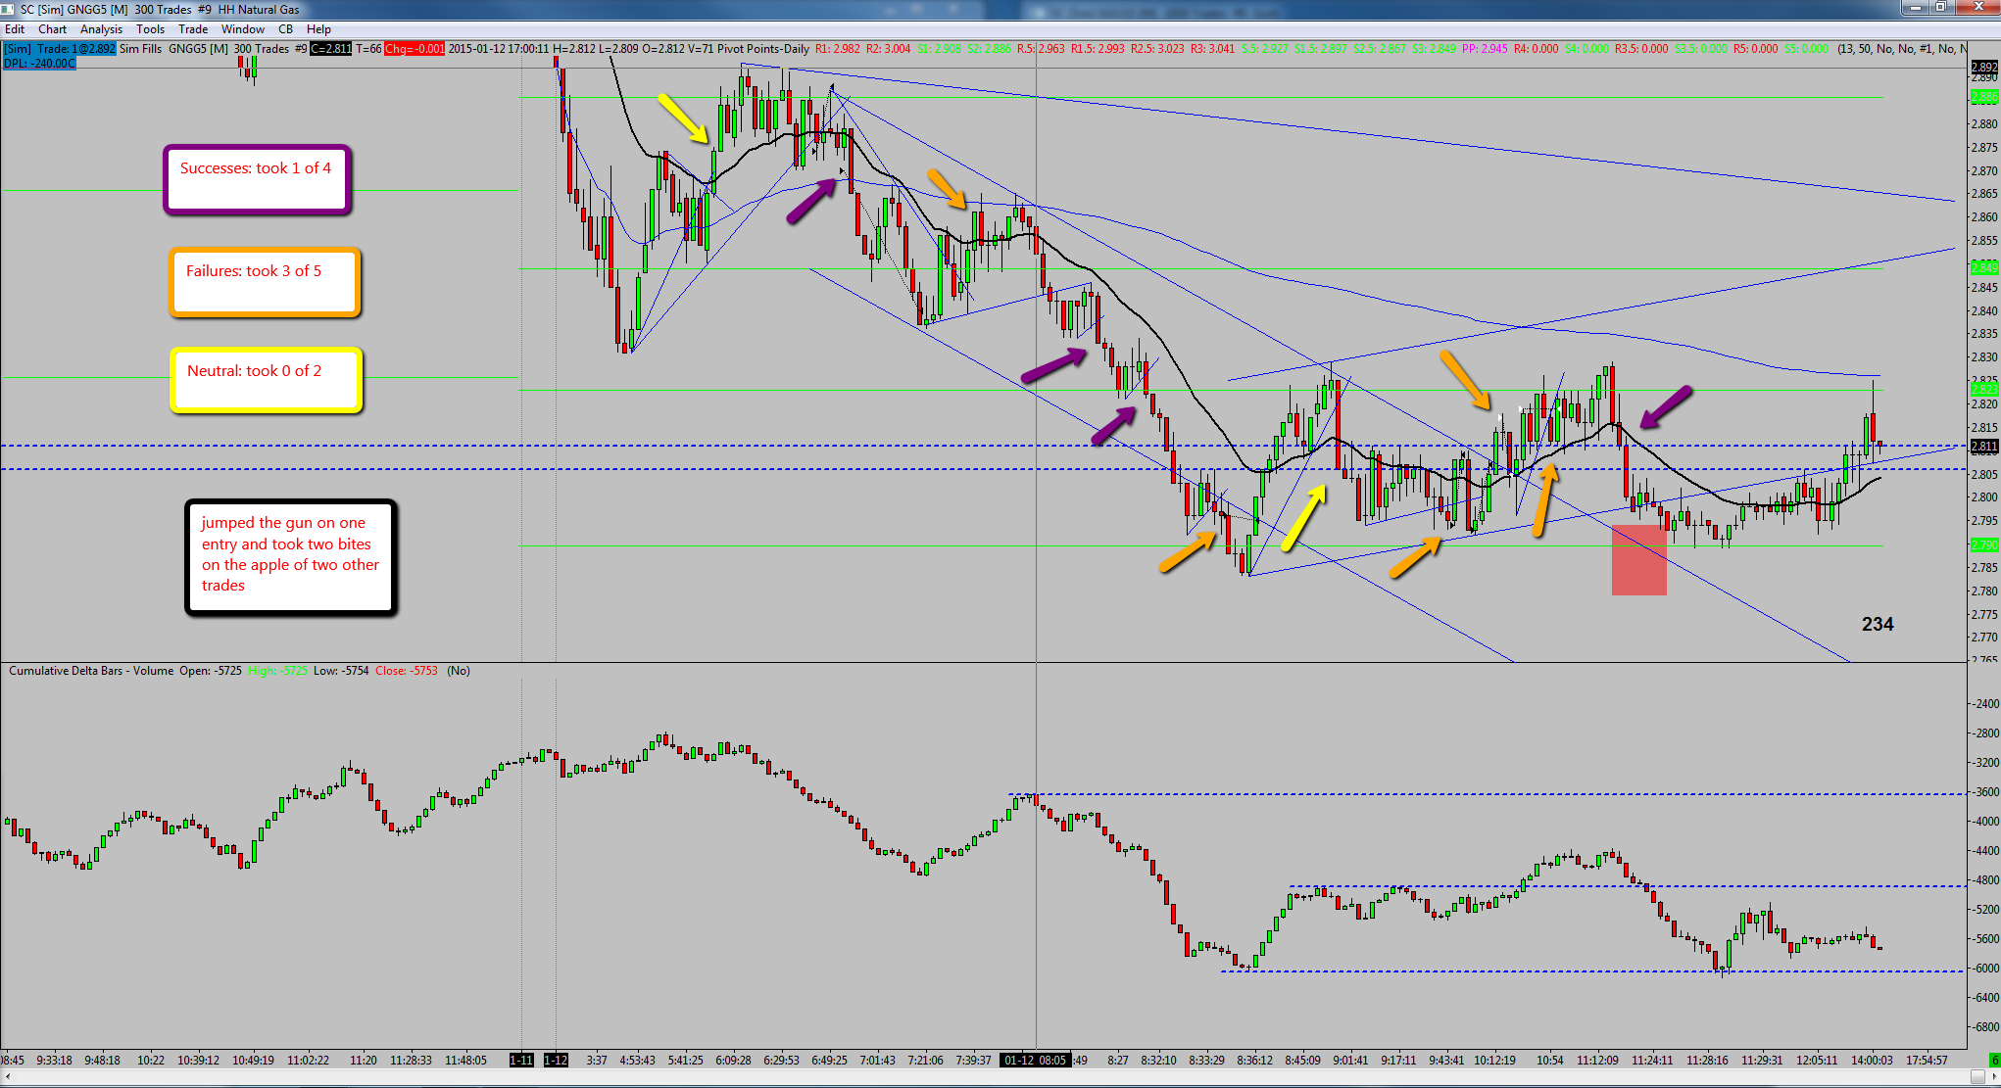The image size is (2001, 1088).
Task: Click the "1-12" date marker on the time axis
Action: pyautogui.click(x=556, y=1060)
